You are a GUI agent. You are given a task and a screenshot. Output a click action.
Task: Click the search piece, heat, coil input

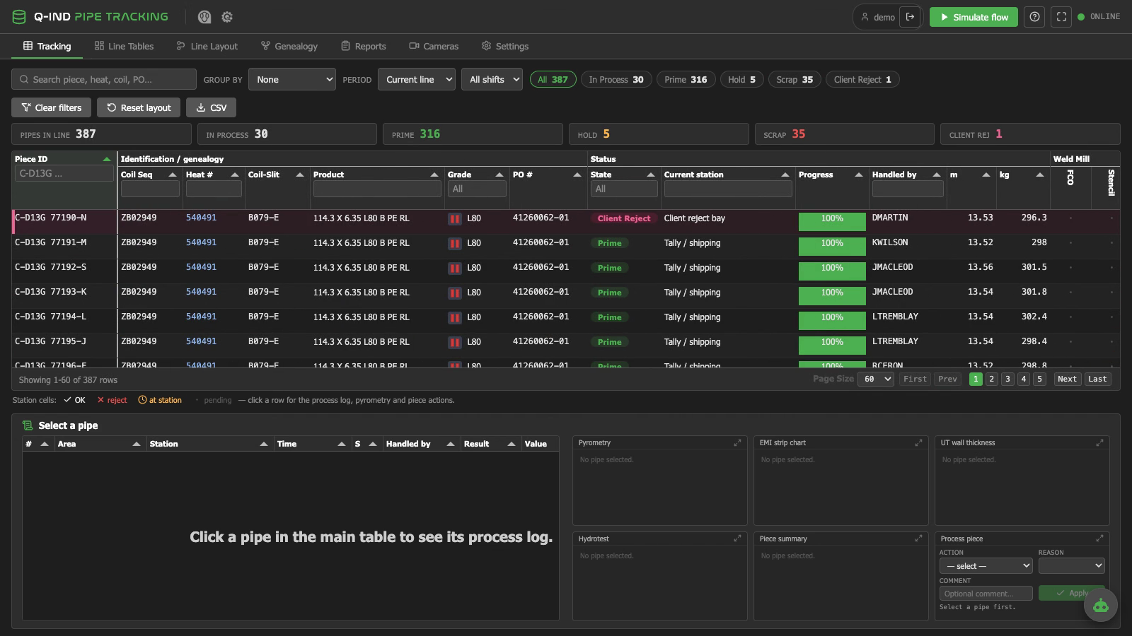[x=104, y=79]
